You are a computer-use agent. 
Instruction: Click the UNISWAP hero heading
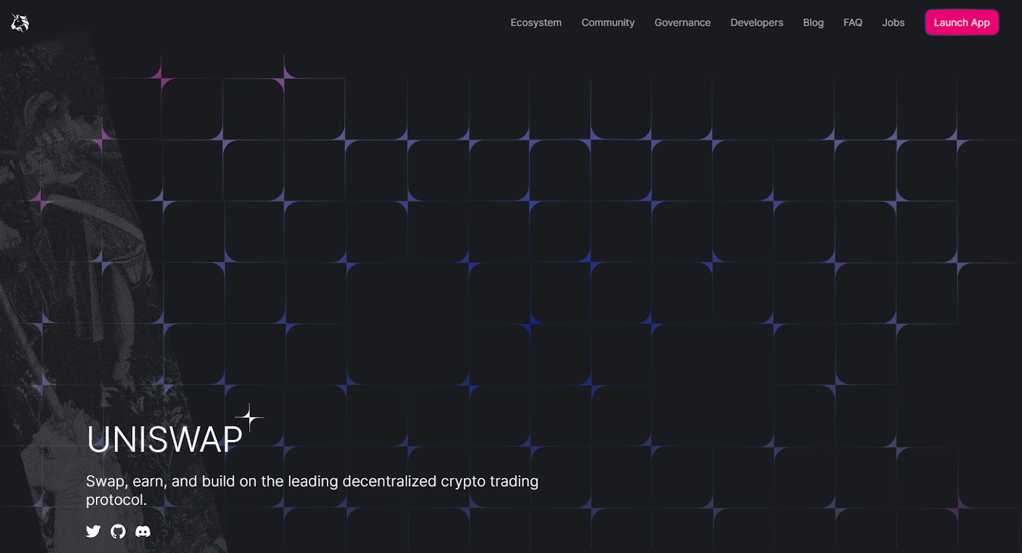coord(165,439)
